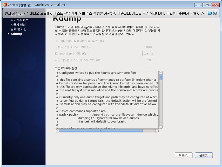Viewport: 222px width, 167px height.
Task: Click the Kdump memory value field
Action: 146,53
